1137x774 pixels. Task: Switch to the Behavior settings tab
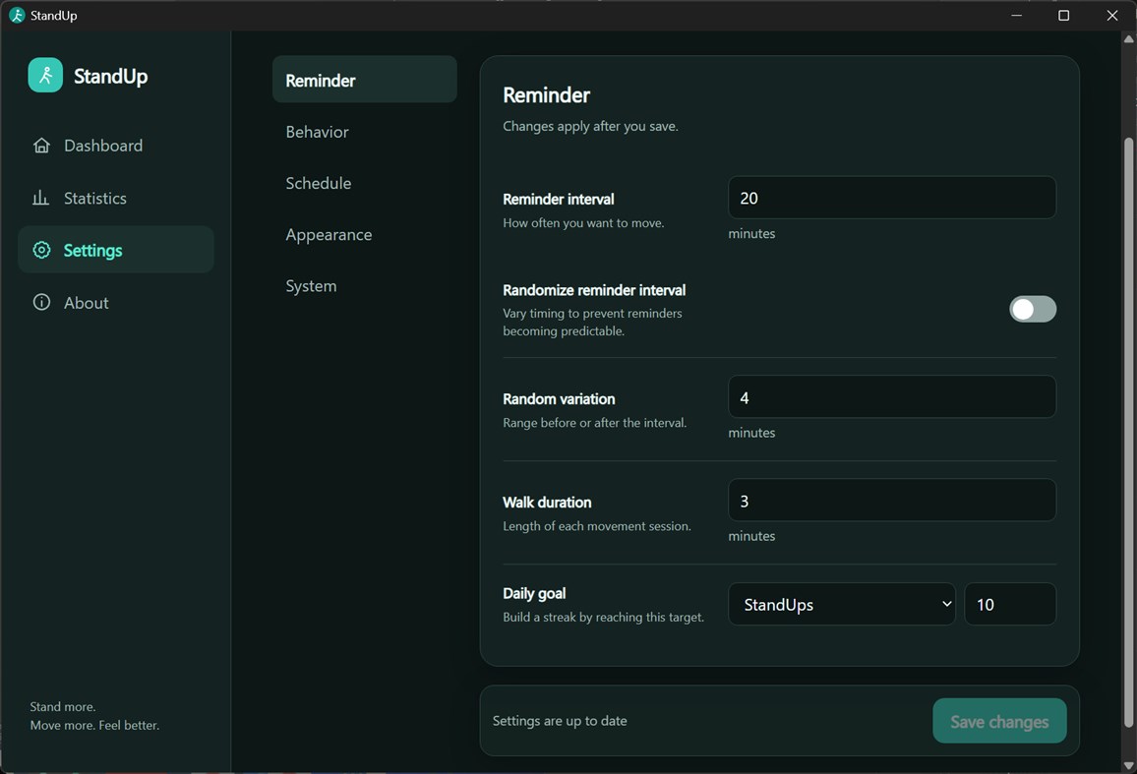[364, 132]
